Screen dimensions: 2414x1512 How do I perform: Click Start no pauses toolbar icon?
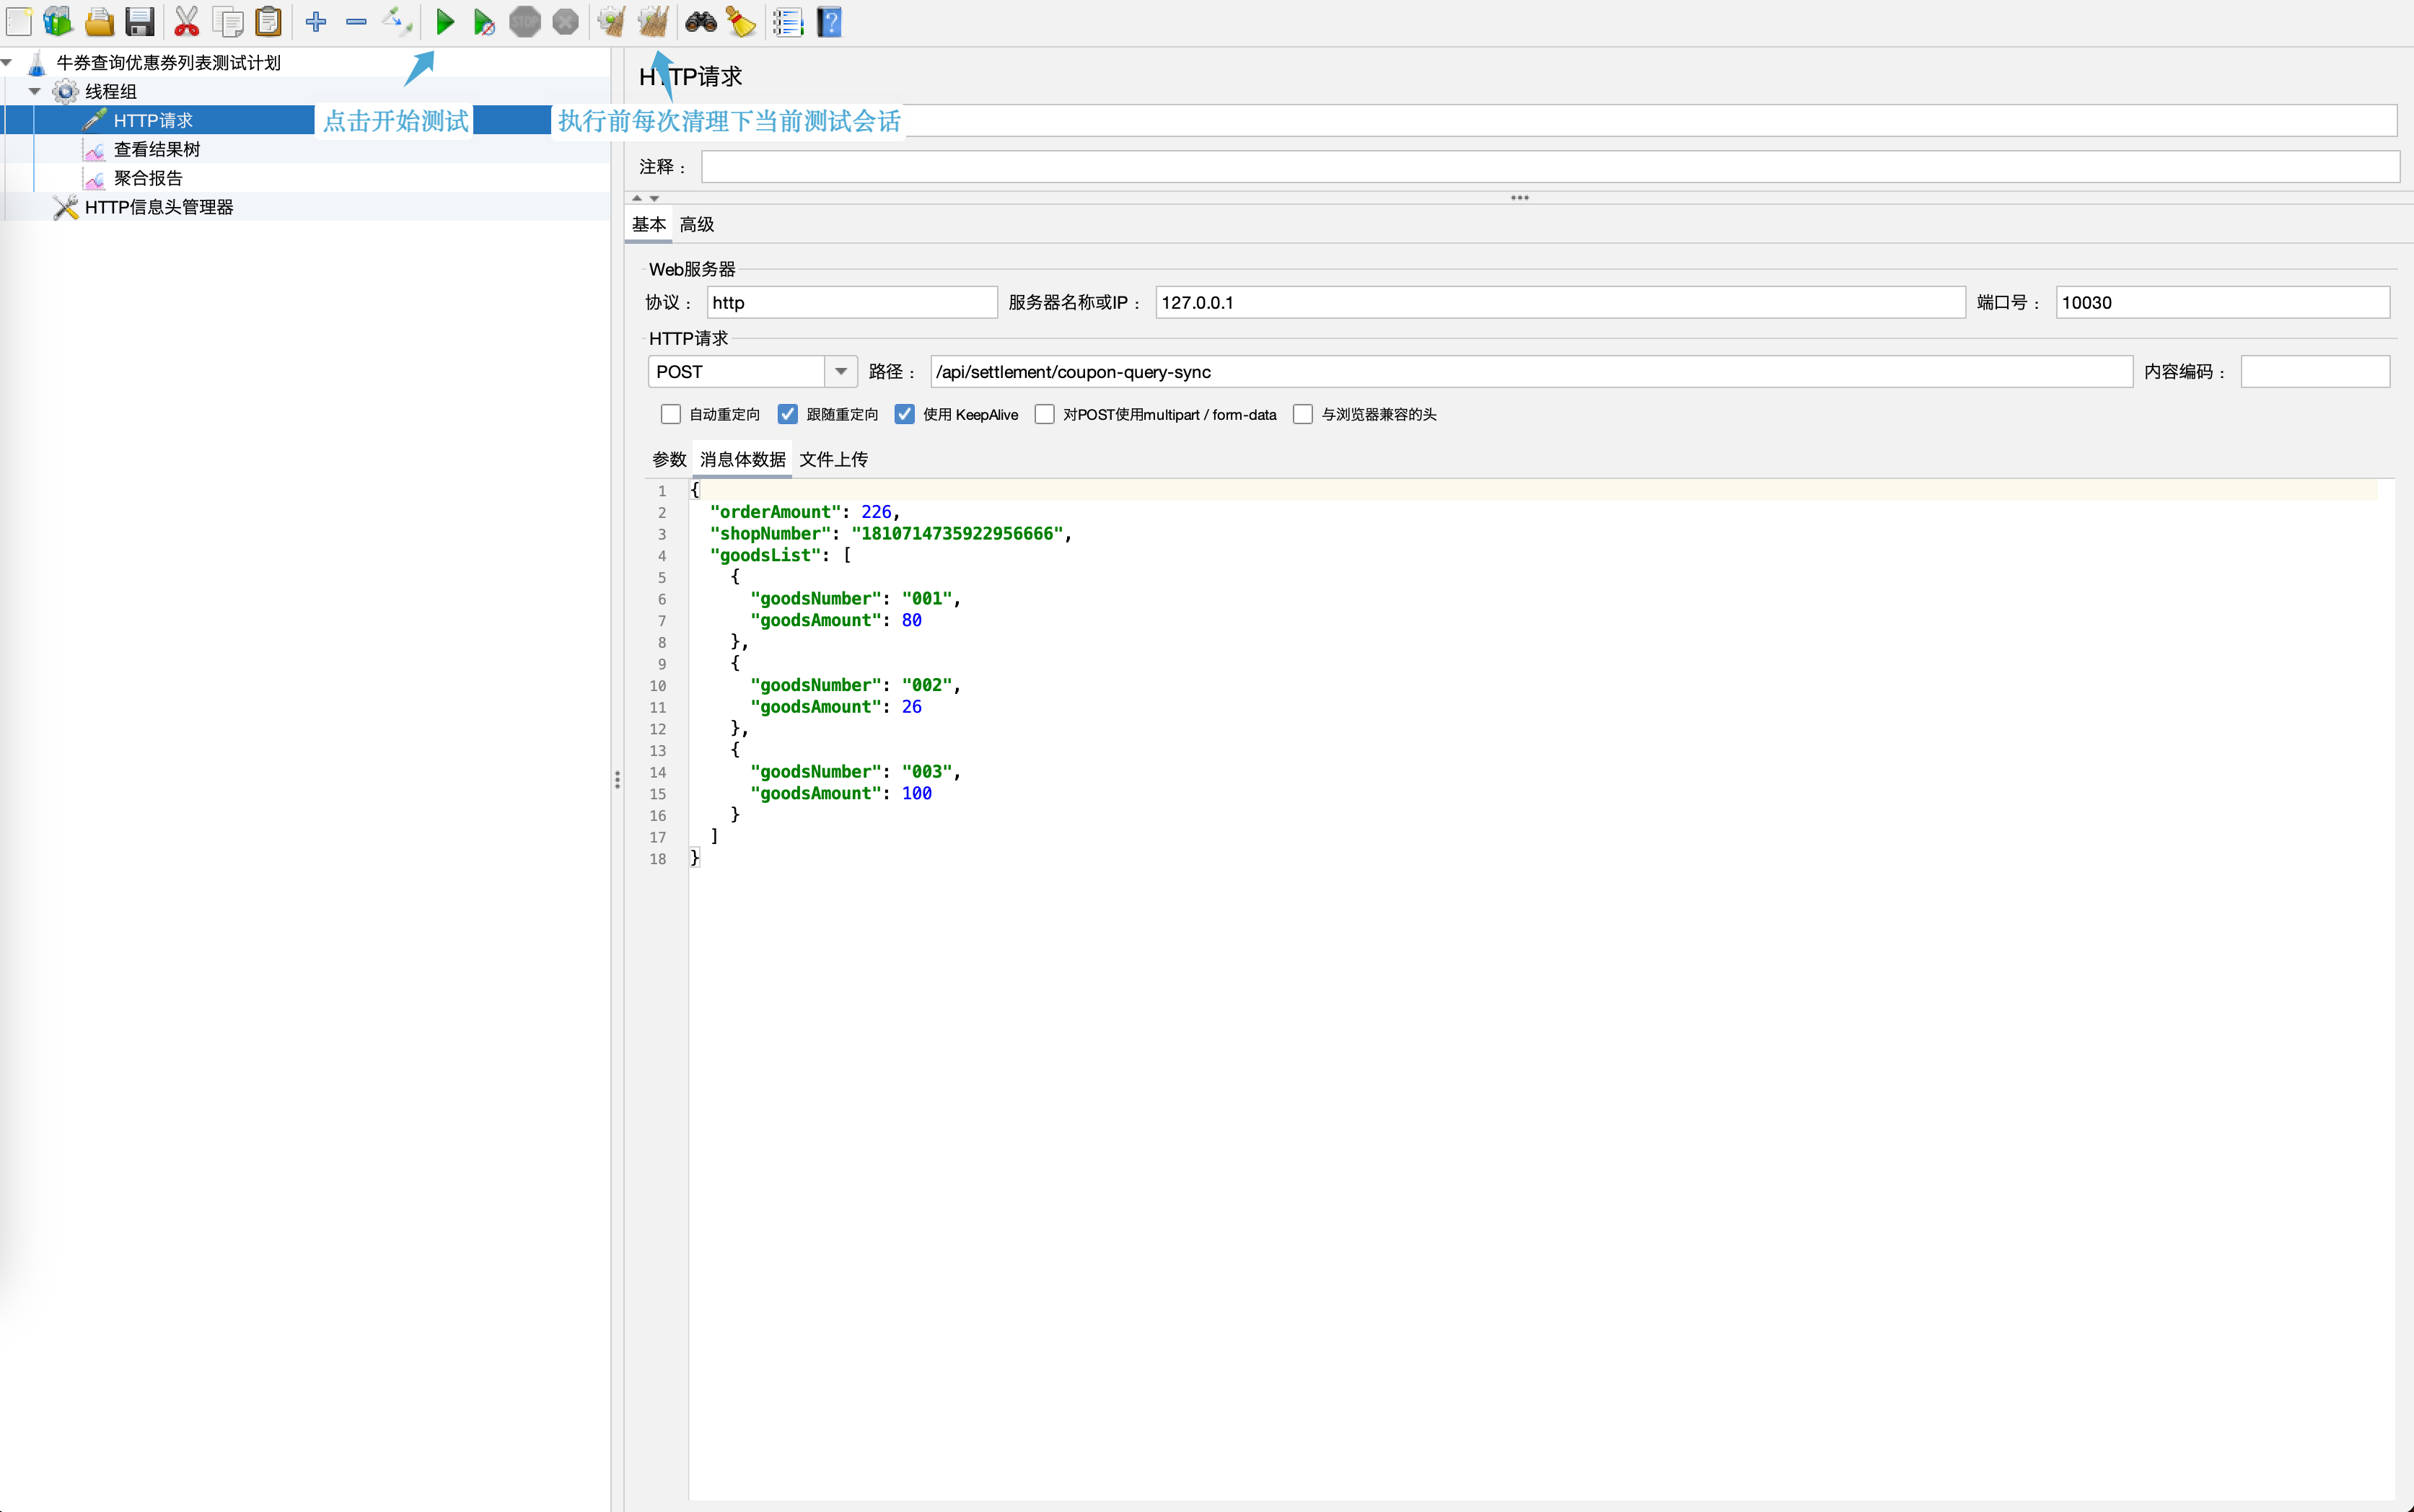(x=484, y=22)
